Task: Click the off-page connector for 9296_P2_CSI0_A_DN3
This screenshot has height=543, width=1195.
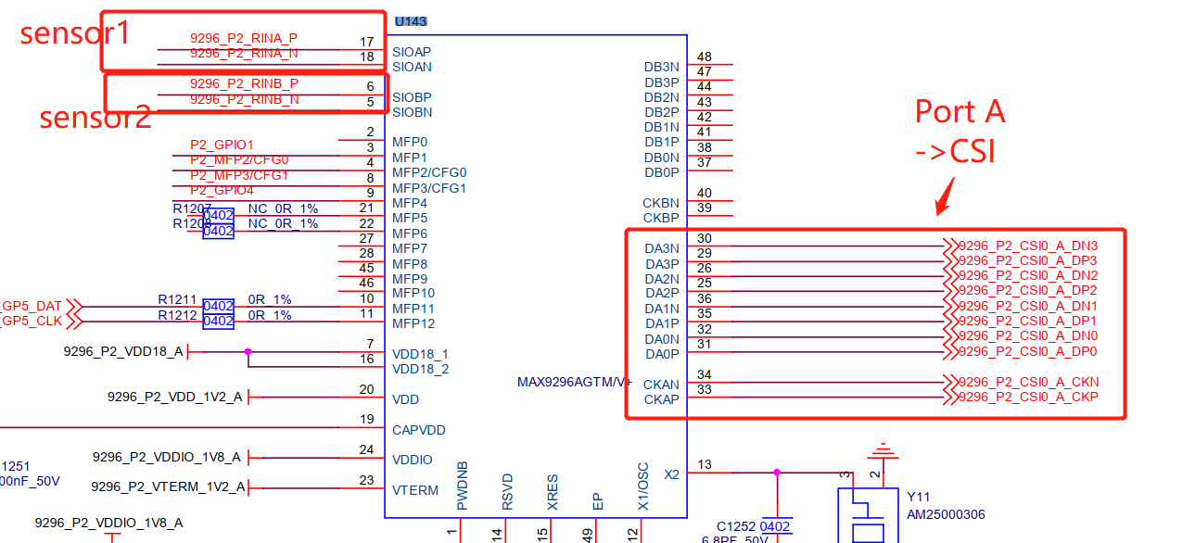Action: 950,246
